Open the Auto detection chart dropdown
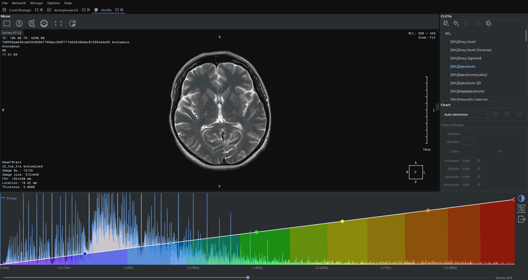 click(x=466, y=115)
